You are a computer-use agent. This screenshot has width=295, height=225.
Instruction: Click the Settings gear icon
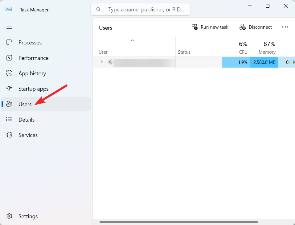point(9,216)
